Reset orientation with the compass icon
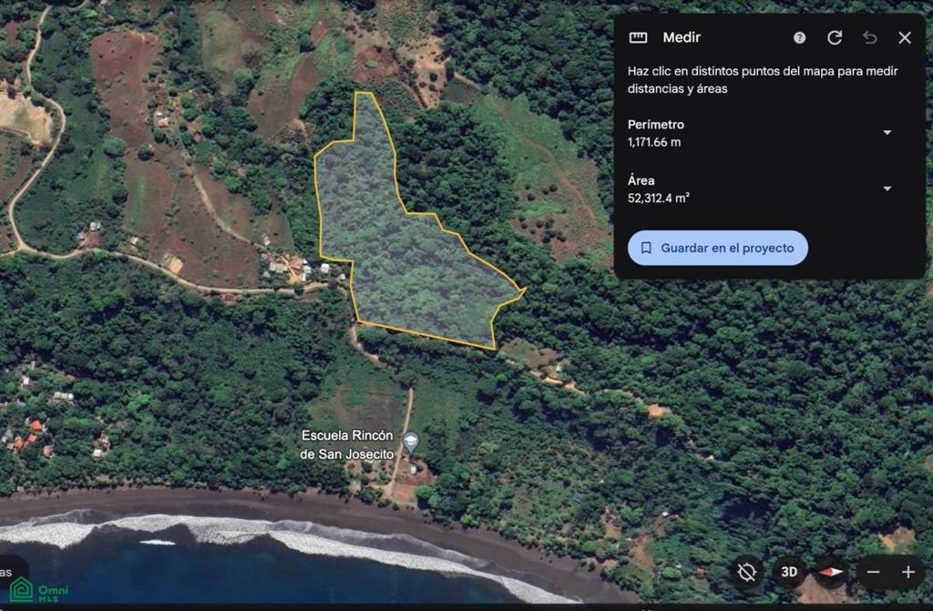The image size is (933, 611). (831, 573)
